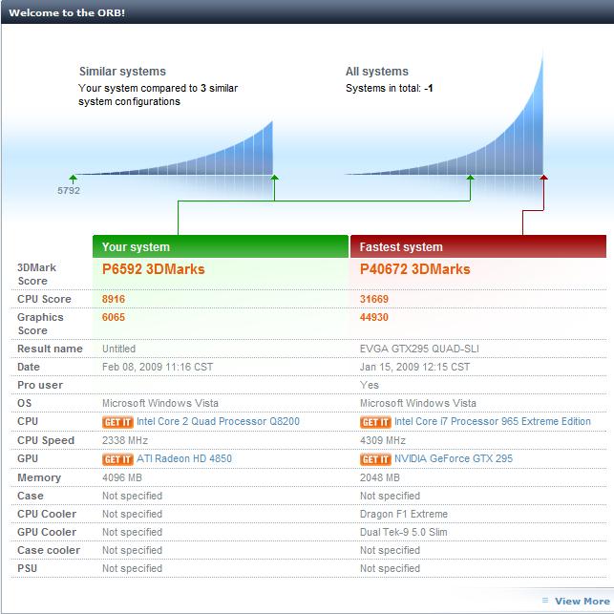The height and width of the screenshot is (614, 614).
Task: Click the list icon beside View More
Action: (545, 600)
